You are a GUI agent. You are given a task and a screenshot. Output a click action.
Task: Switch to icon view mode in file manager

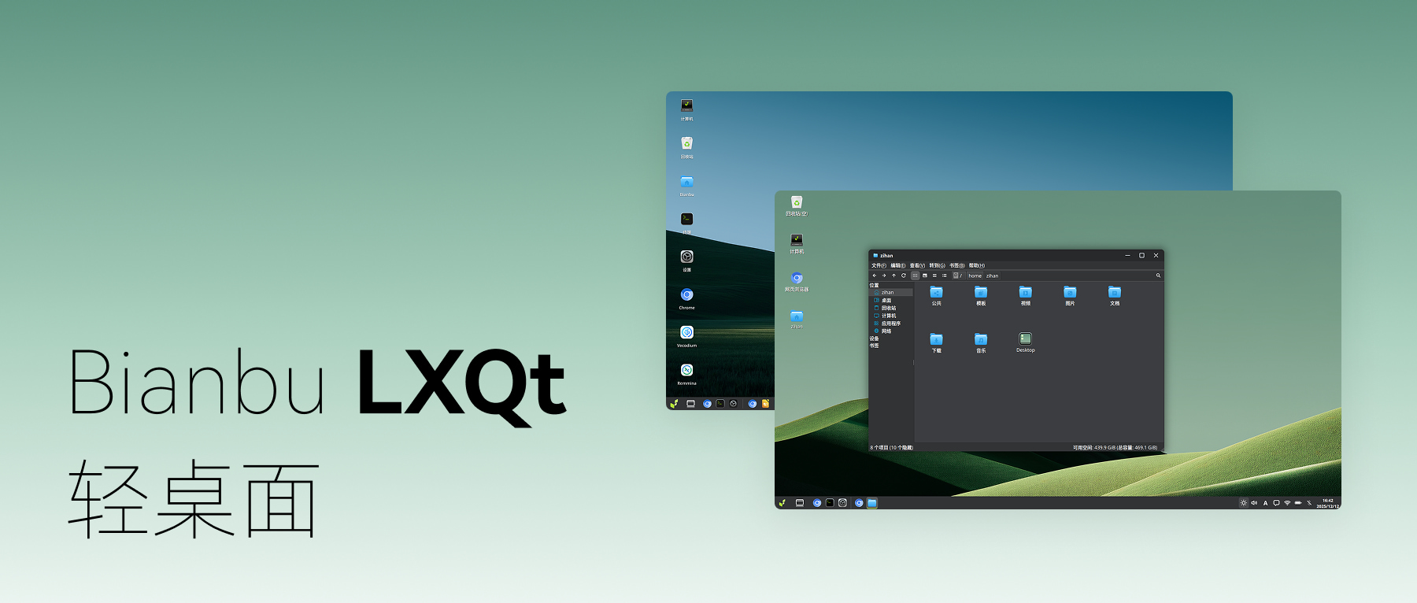click(x=915, y=276)
